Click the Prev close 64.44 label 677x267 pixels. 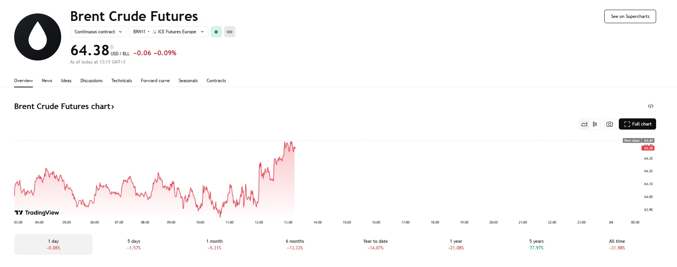pyautogui.click(x=639, y=141)
